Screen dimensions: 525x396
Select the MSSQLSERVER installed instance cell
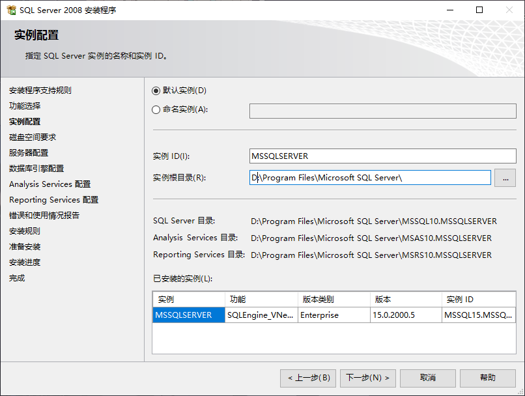tap(188, 315)
